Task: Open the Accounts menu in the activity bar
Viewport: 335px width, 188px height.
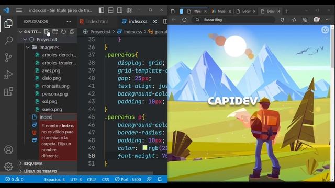Action: point(8,150)
